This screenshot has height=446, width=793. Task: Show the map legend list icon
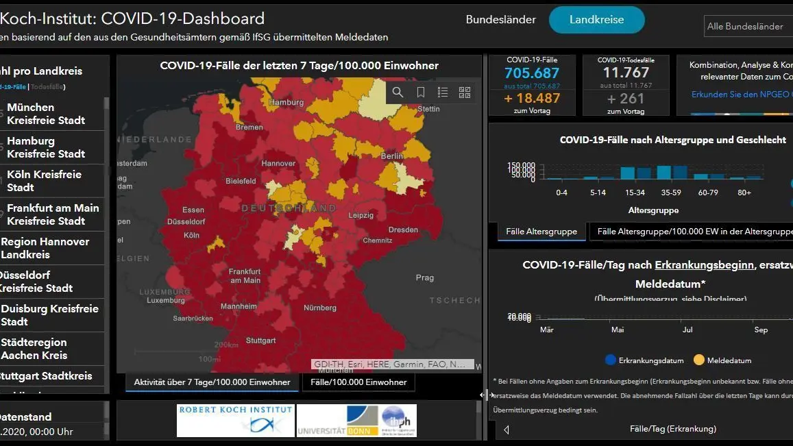(443, 92)
